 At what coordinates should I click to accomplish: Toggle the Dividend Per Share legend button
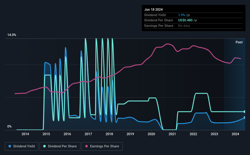(x=60, y=146)
